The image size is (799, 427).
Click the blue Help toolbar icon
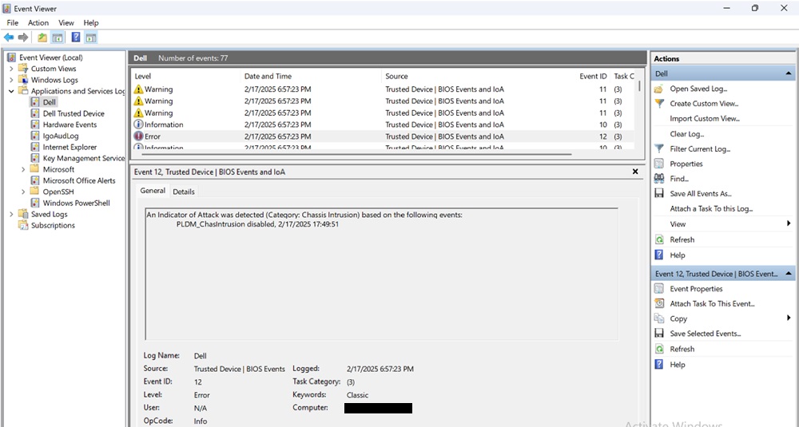click(75, 38)
